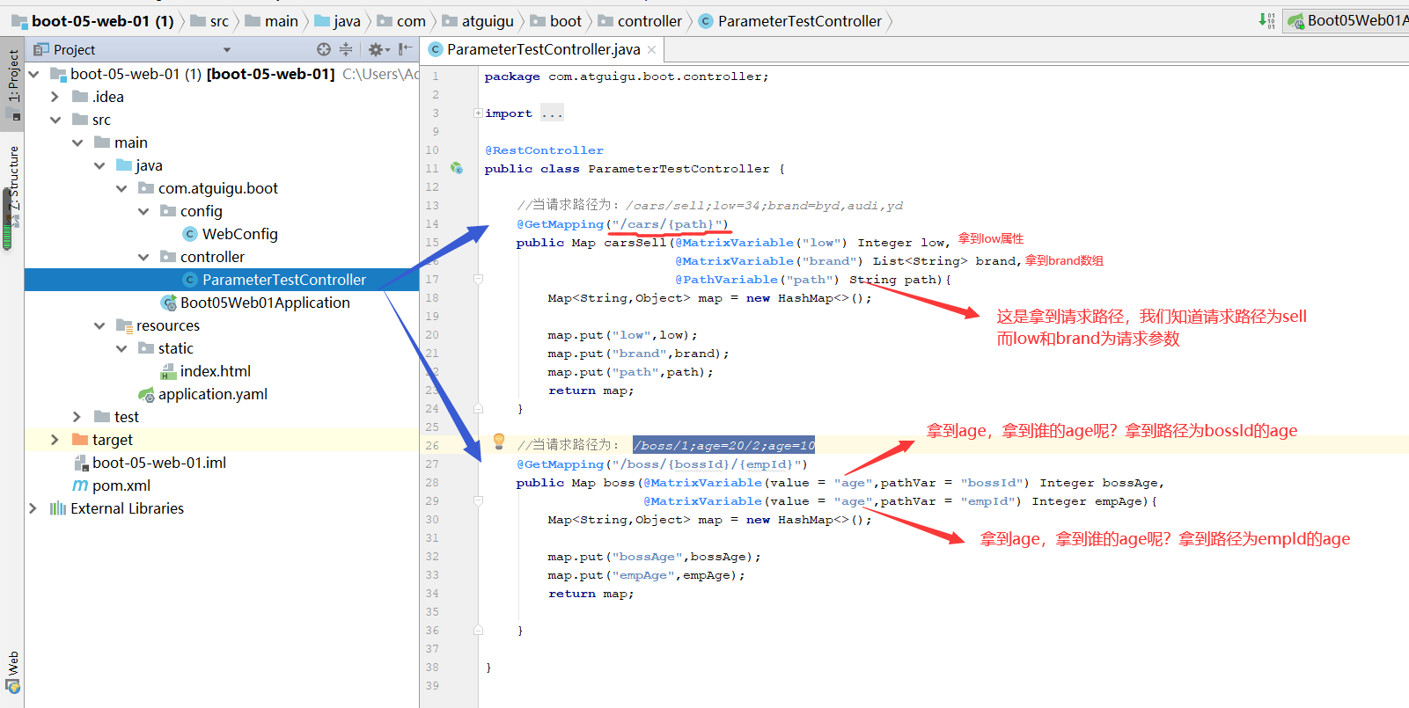Click the fold end marker on line 36

click(x=478, y=630)
